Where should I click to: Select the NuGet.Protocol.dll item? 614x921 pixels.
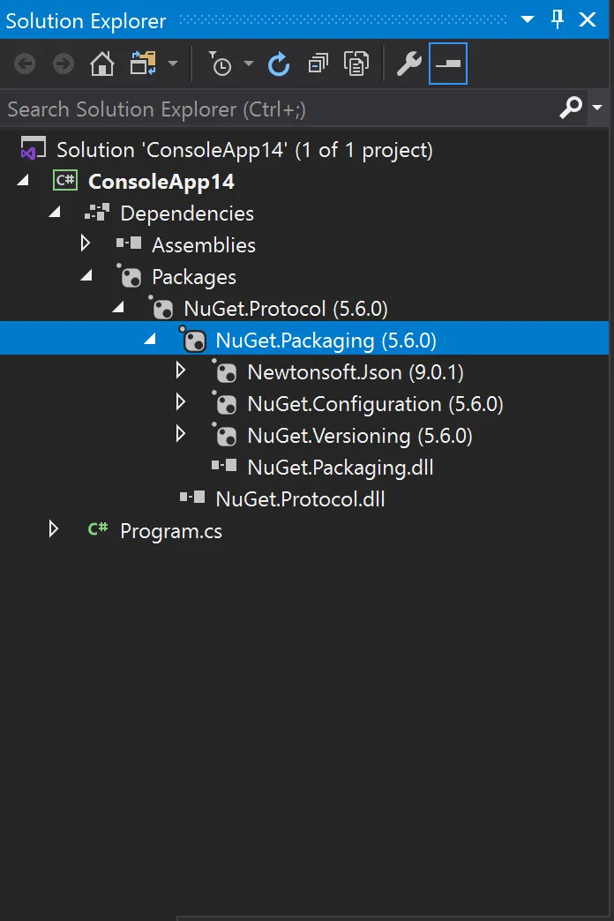coord(300,499)
